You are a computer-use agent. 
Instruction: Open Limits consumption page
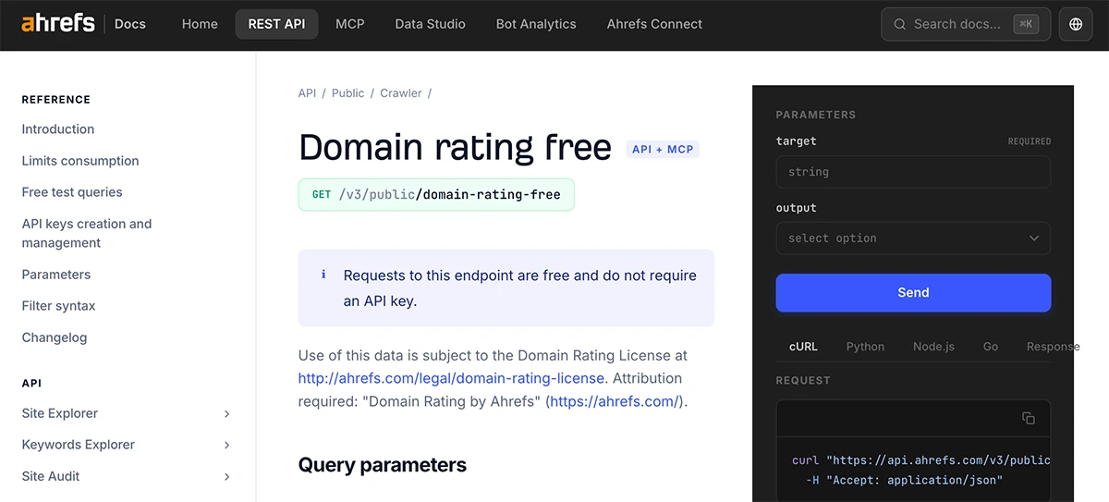[80, 161]
